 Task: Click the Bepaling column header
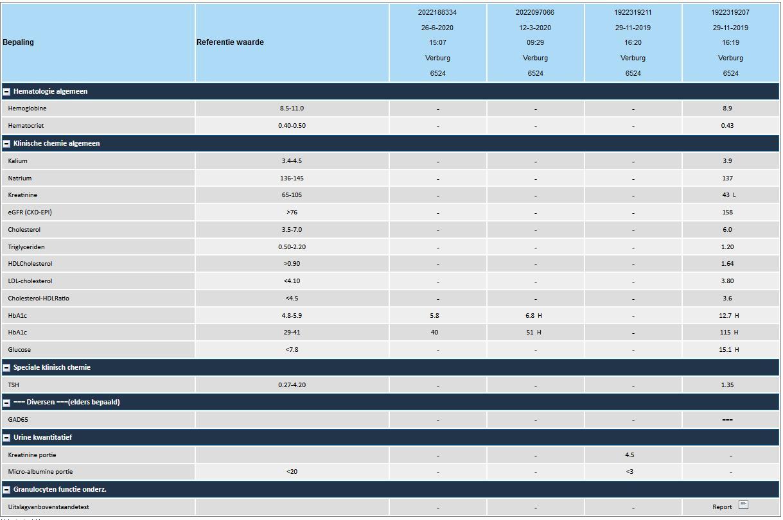pyautogui.click(x=19, y=42)
